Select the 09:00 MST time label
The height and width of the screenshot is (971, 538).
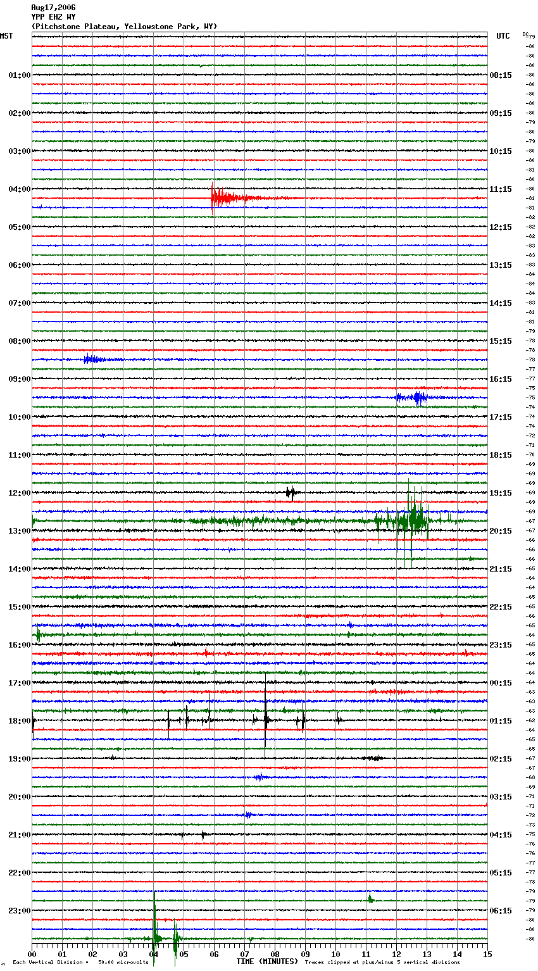point(20,379)
